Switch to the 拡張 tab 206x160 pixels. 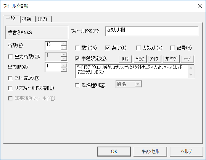27,19
